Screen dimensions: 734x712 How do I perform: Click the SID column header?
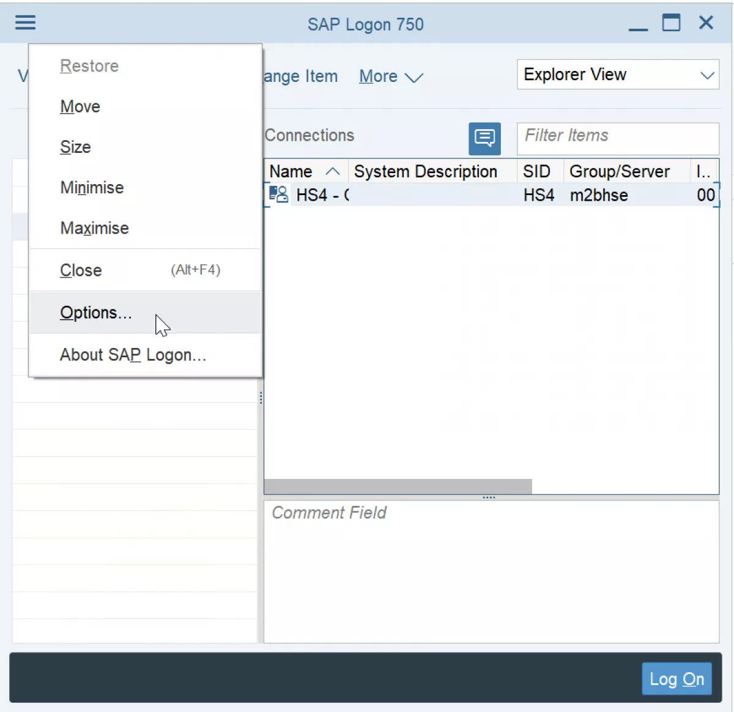pyautogui.click(x=540, y=171)
